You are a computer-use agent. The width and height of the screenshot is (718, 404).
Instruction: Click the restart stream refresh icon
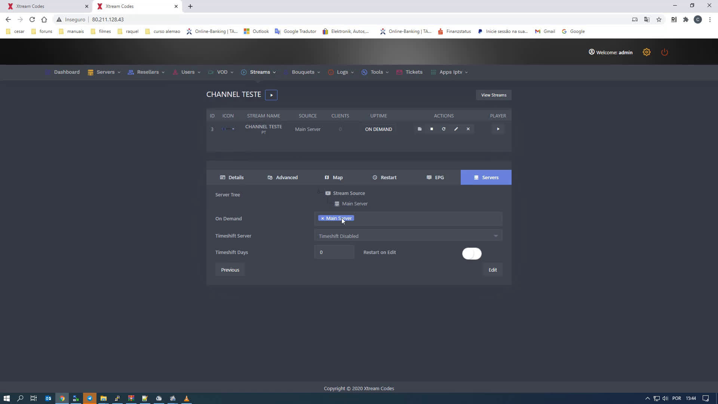pos(444,129)
